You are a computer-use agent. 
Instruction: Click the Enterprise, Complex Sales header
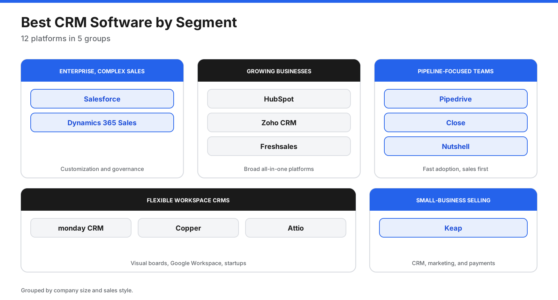pos(102,71)
